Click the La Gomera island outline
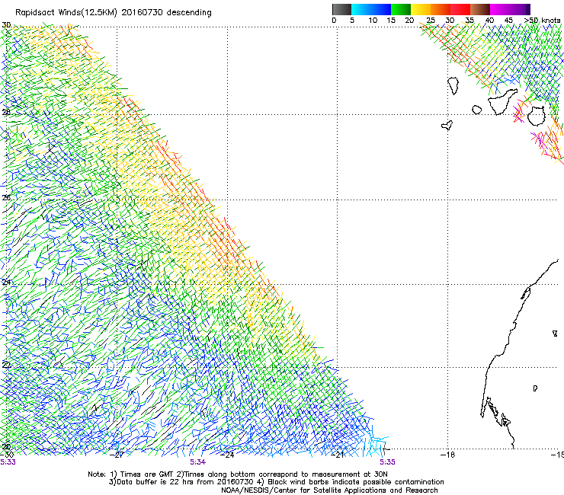 (476, 110)
